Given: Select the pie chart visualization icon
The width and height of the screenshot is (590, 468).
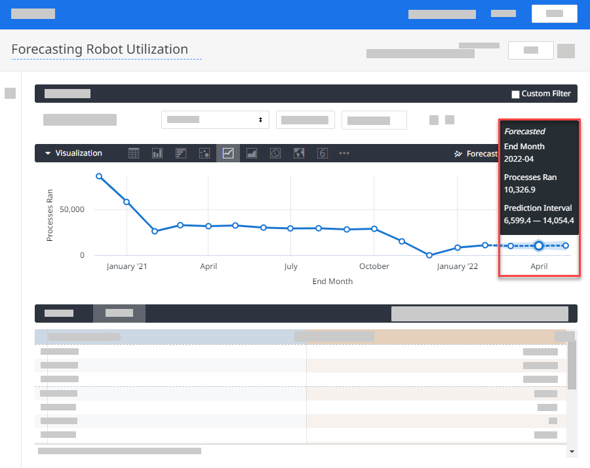Looking at the screenshot, I should coord(275,153).
